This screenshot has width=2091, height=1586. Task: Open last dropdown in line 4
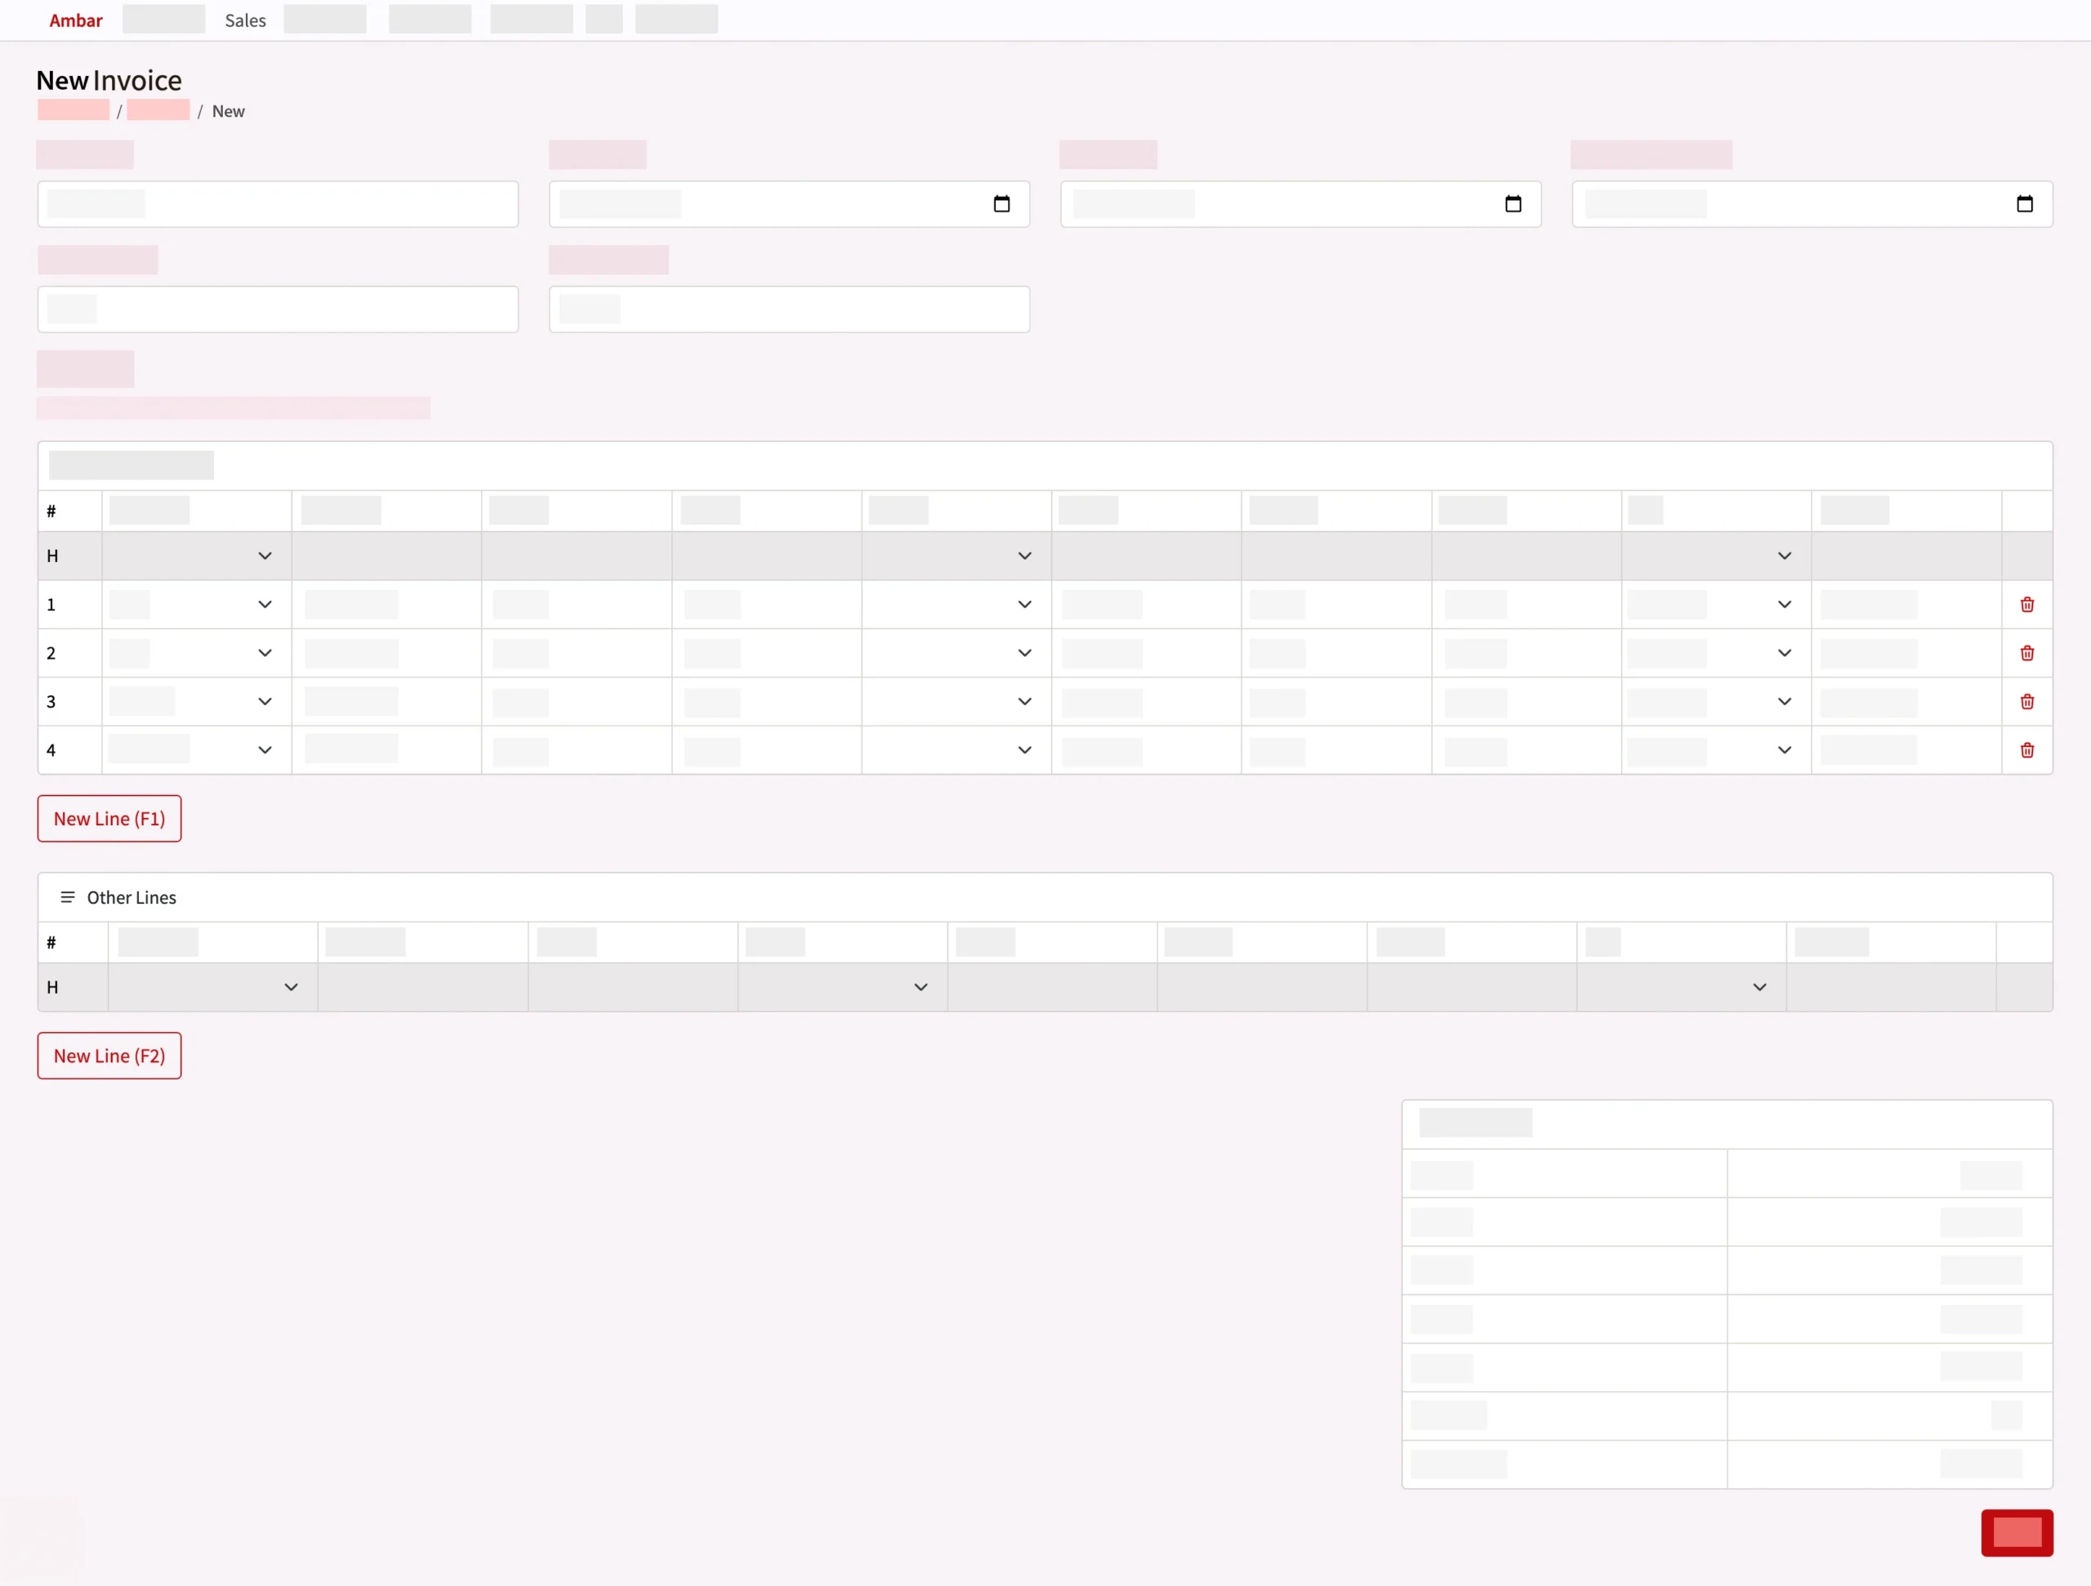point(1784,750)
